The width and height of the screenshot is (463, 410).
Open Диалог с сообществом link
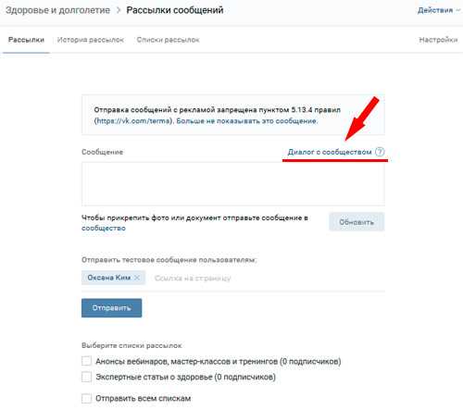[x=330, y=152]
